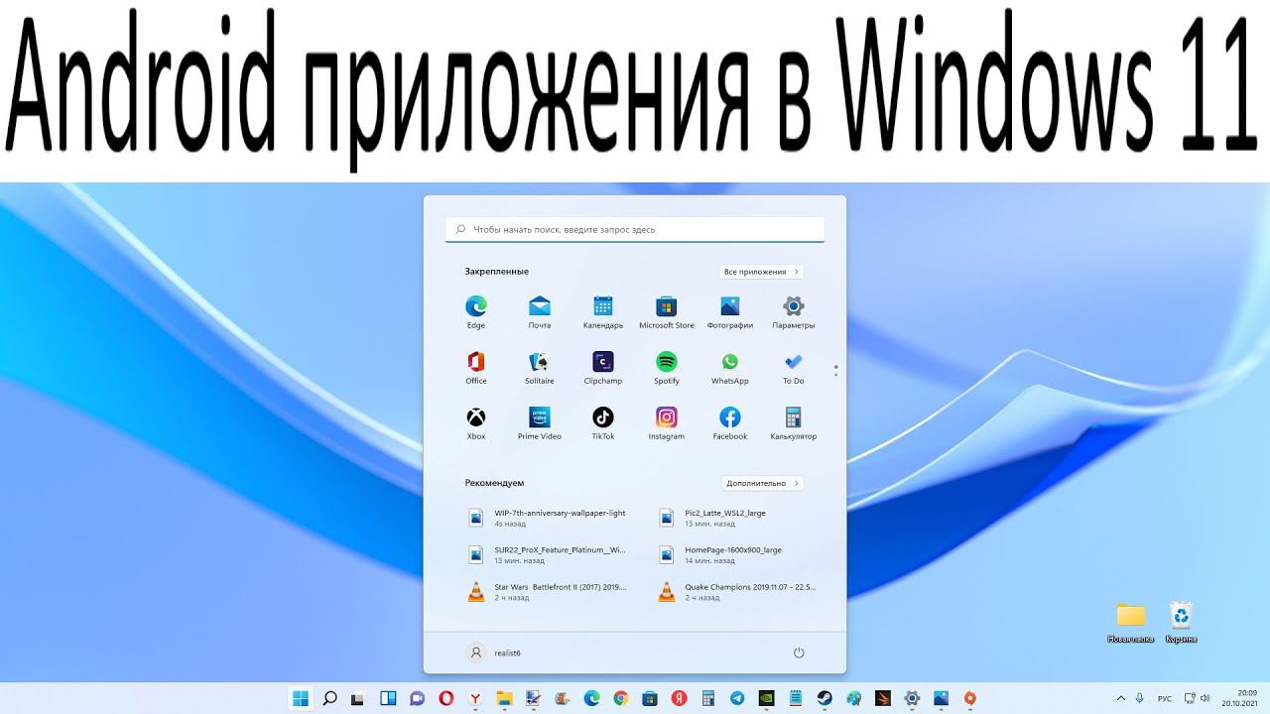Open the Solitaire game
Image resolution: width=1270 pixels, height=714 pixels.
coord(540,367)
